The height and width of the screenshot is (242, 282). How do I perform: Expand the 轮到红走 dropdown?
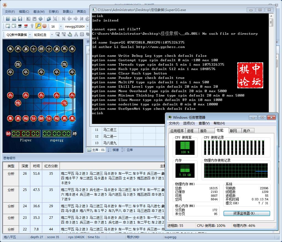(x=52, y=34)
